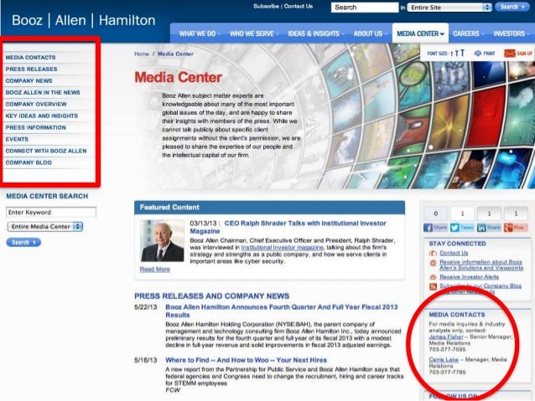Open the Entire Media Center dropdown

point(45,227)
